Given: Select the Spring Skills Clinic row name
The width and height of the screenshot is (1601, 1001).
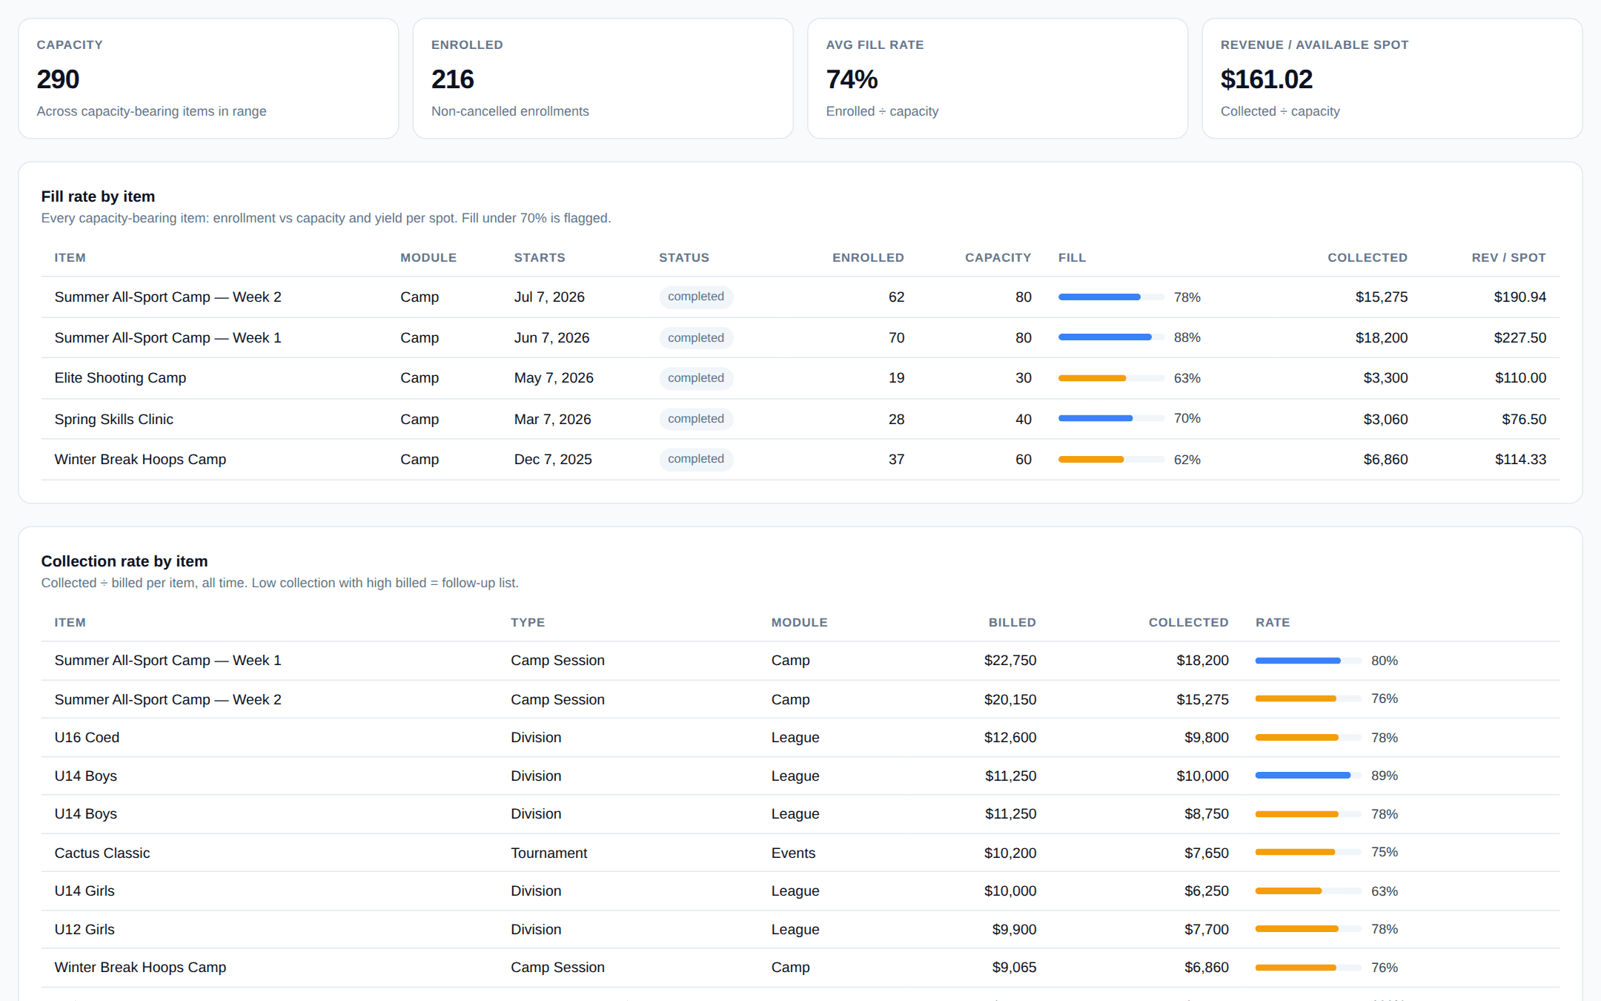Looking at the screenshot, I should 113,419.
